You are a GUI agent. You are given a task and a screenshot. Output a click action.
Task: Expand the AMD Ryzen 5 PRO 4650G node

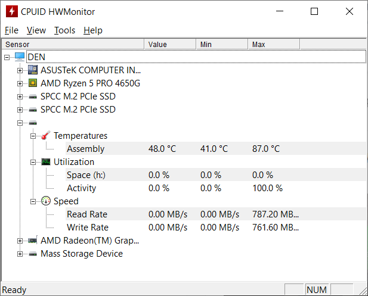(20, 83)
